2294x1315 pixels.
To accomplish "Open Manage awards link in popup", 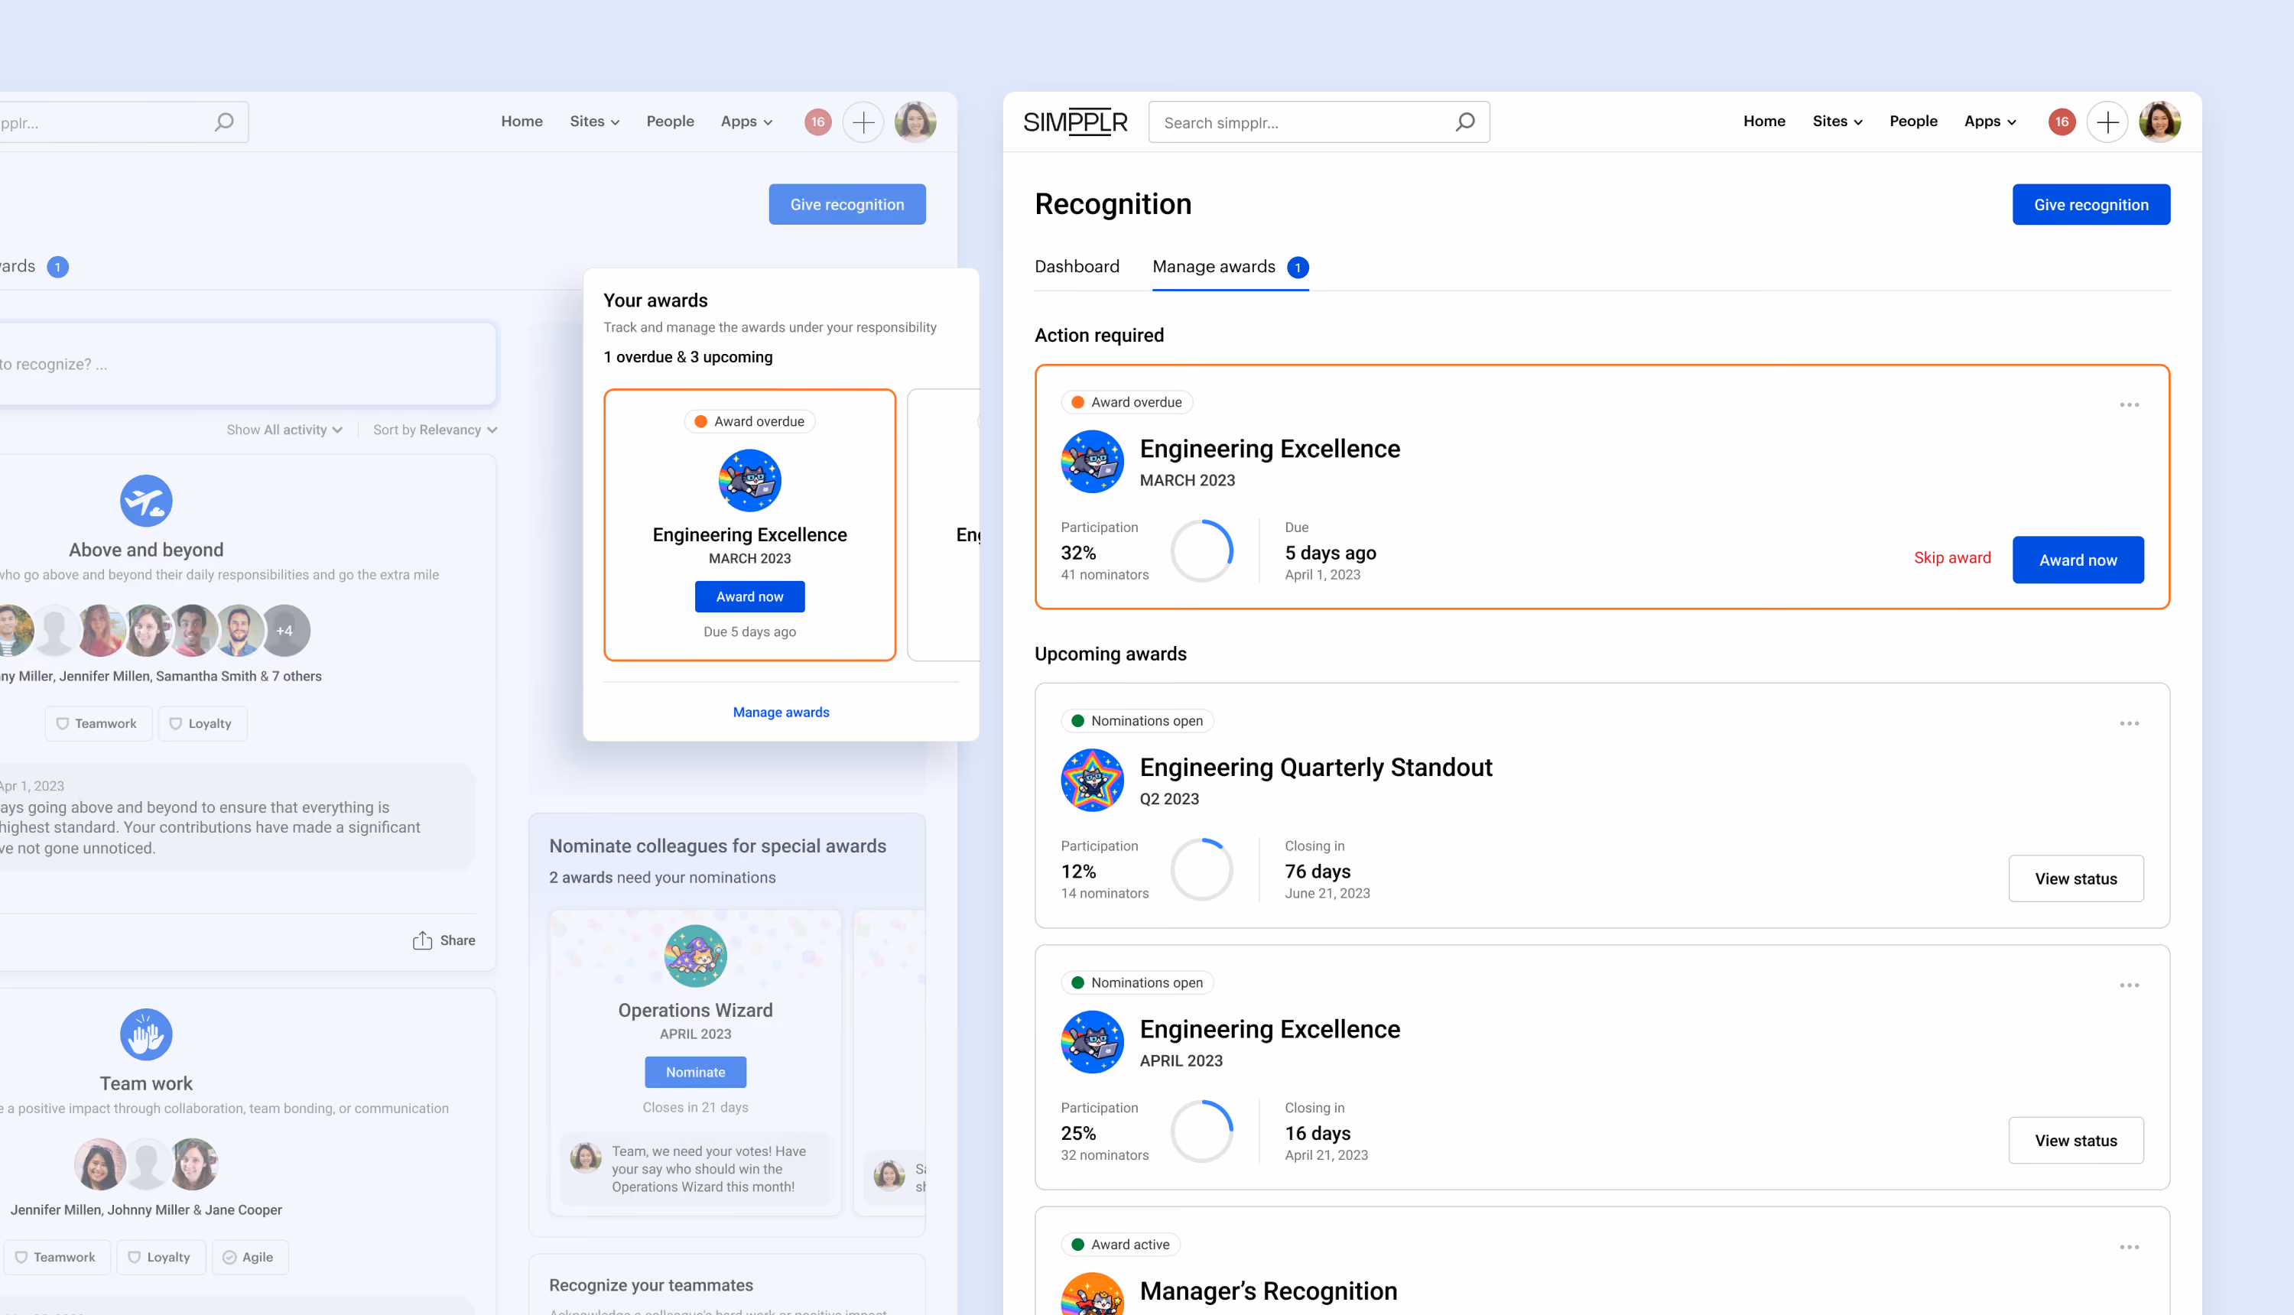I will (x=780, y=713).
